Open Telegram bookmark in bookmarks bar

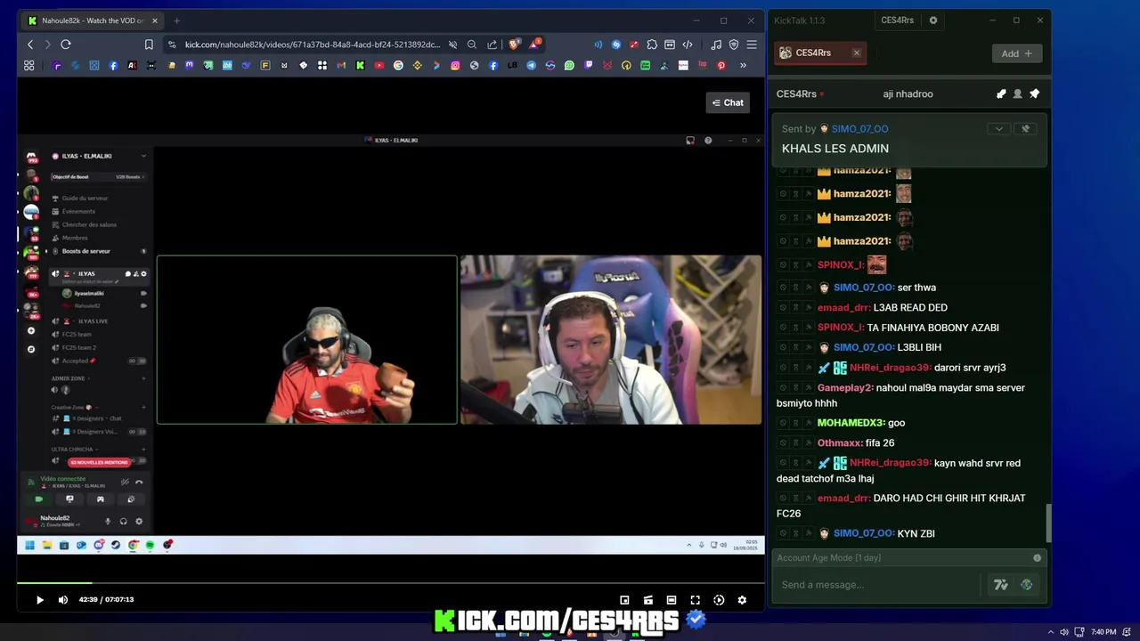pyautogui.click(x=531, y=65)
